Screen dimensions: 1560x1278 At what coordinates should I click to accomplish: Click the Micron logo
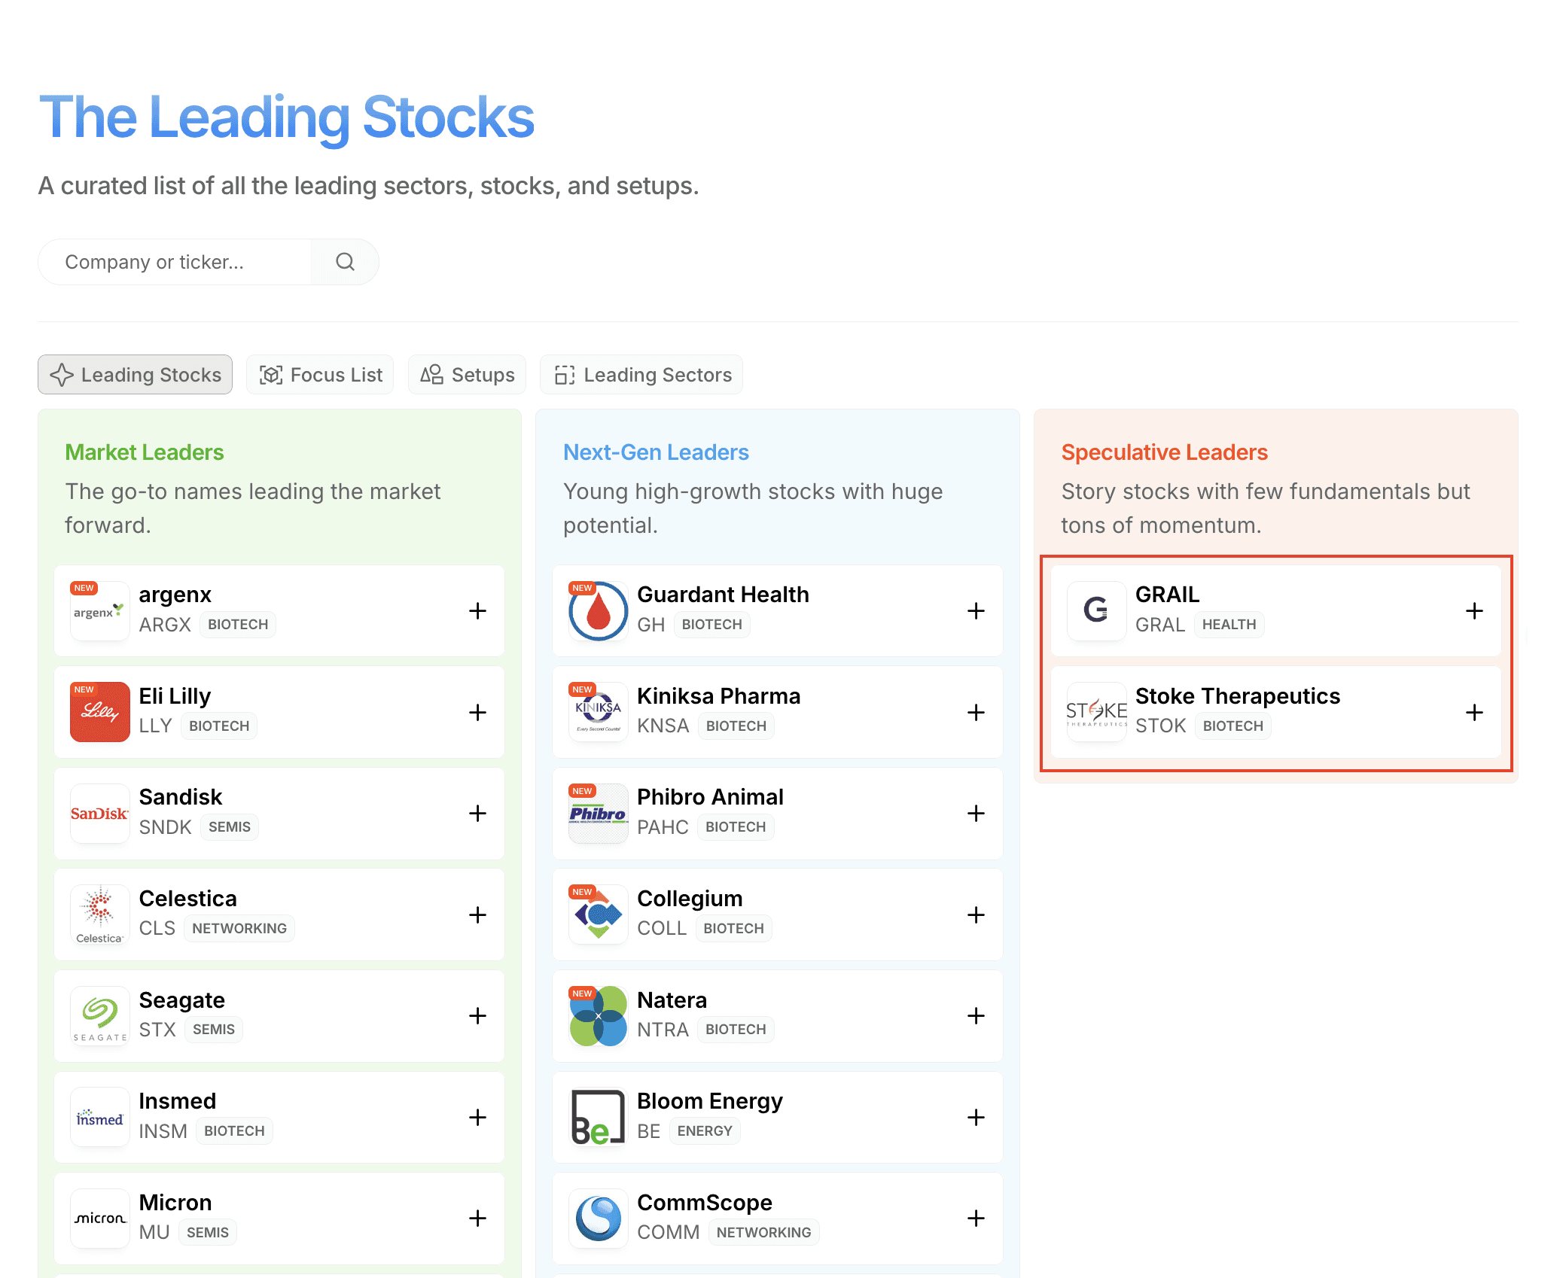[x=99, y=1219]
